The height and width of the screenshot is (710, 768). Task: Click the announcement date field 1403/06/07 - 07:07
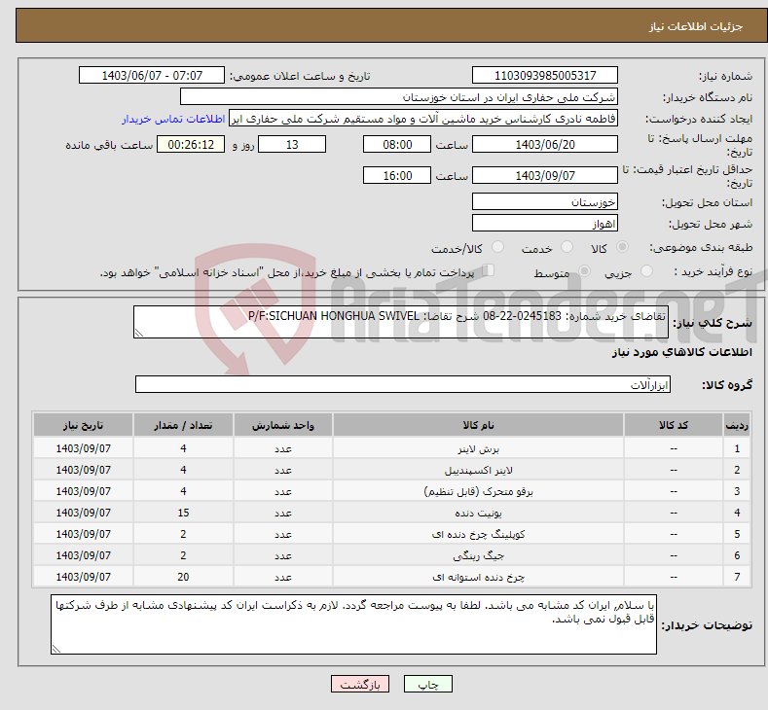pyautogui.click(x=151, y=75)
